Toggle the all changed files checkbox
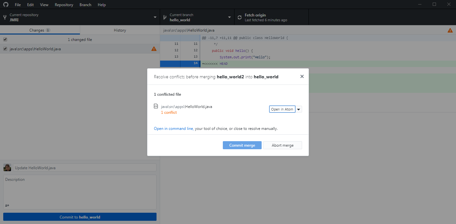This screenshot has height=224, width=456. 5,40
